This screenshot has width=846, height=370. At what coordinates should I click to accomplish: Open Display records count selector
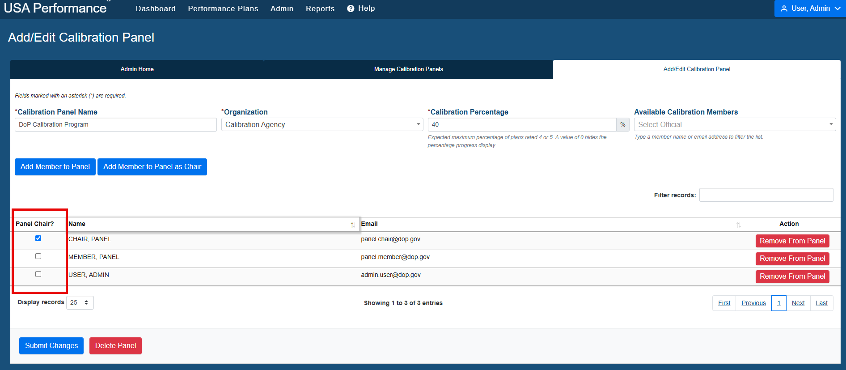pyautogui.click(x=80, y=303)
